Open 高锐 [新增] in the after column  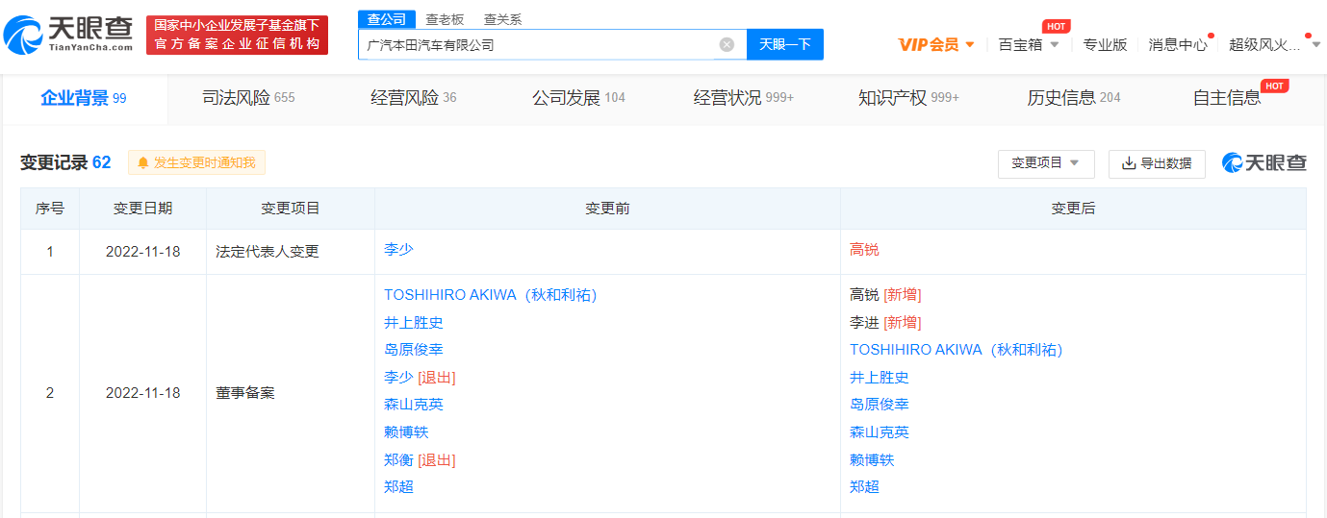click(885, 295)
